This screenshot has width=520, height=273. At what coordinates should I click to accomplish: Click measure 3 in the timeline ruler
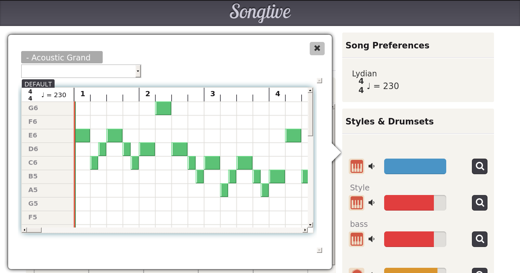tap(213, 94)
